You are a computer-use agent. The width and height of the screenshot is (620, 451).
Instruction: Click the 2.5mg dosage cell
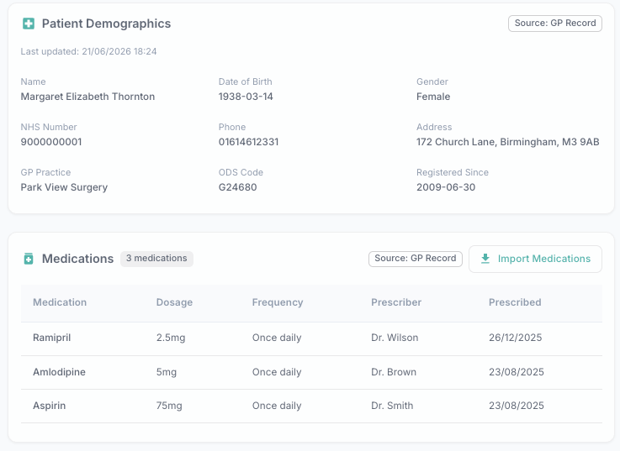(x=171, y=338)
